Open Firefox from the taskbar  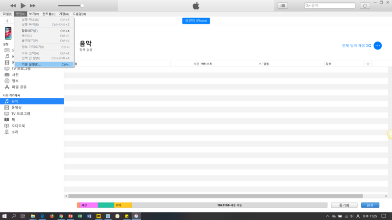51,216
